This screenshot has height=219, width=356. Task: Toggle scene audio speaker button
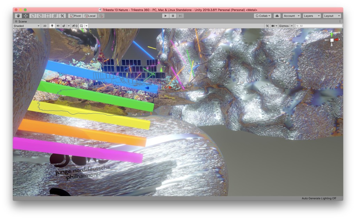[58, 26]
